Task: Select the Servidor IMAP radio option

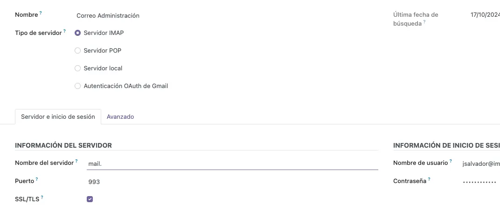Action: pyautogui.click(x=78, y=33)
